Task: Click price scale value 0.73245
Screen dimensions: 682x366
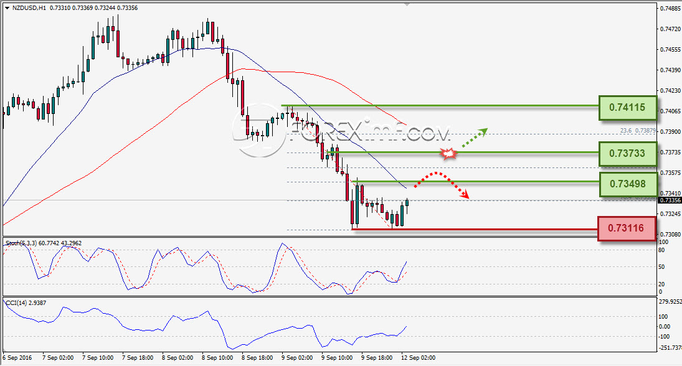Action: 670,214
